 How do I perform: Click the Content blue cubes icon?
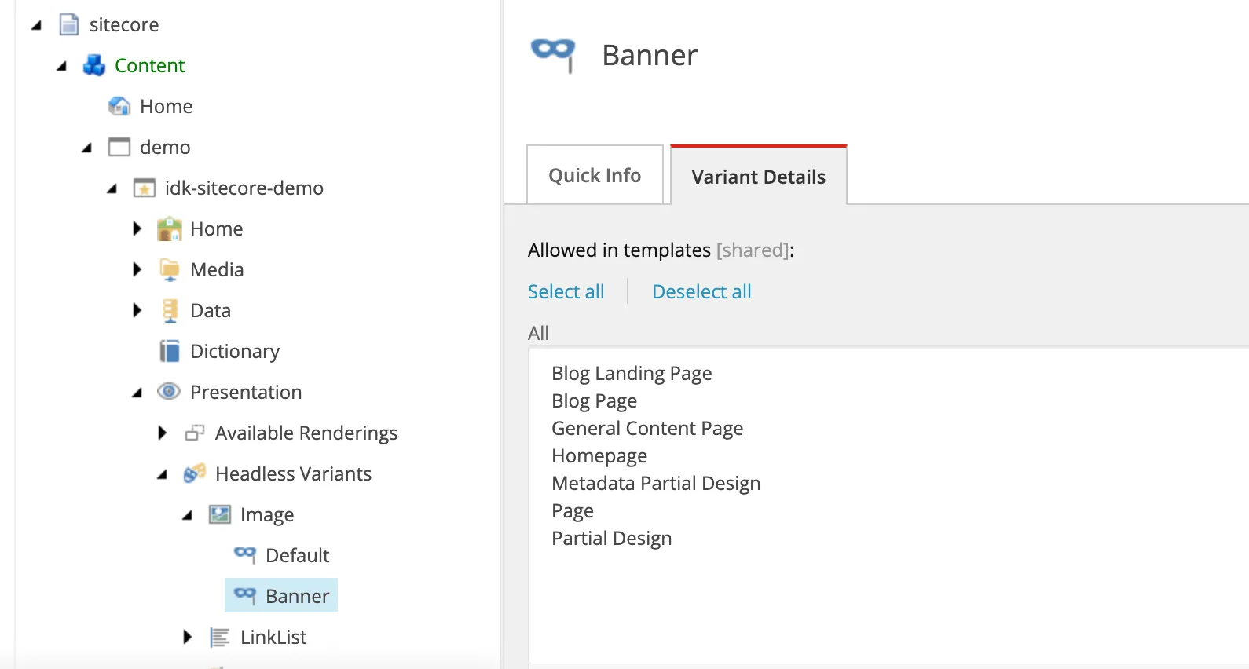coord(94,65)
